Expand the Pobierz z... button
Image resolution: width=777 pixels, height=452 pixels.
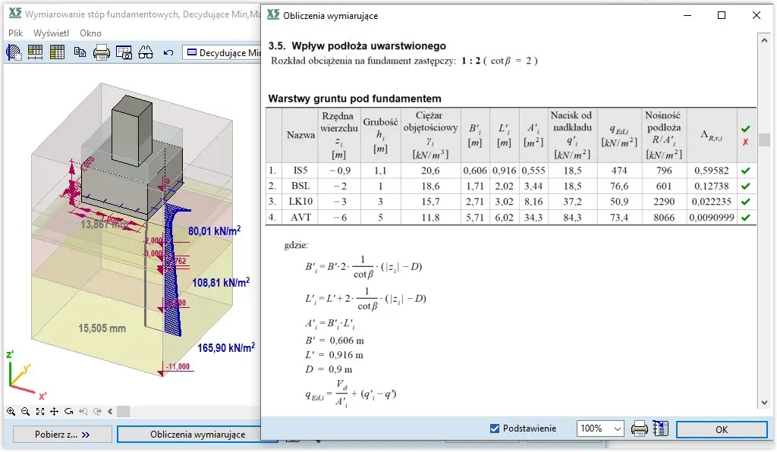pos(62,435)
